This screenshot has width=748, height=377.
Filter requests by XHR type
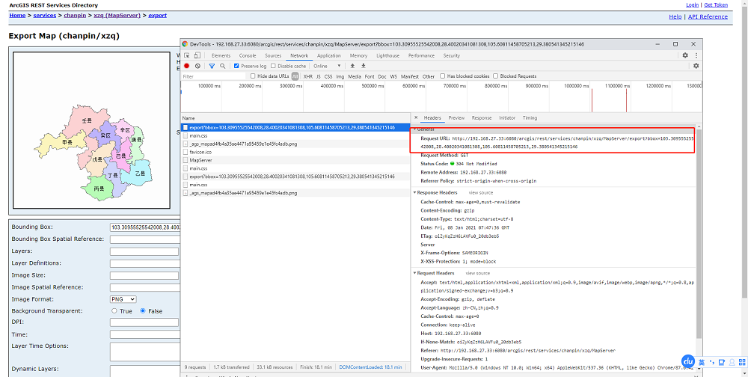coord(307,76)
